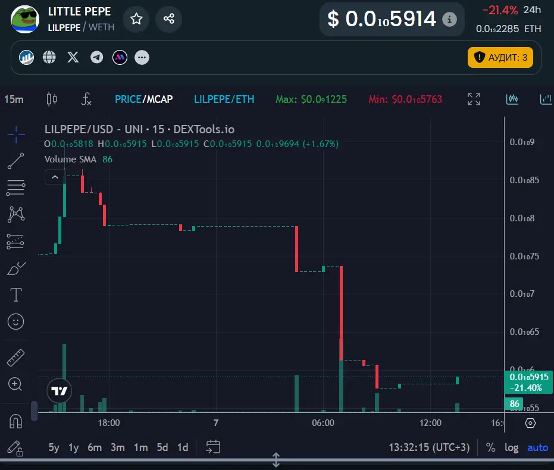Viewport: 554px width, 470px height.
Task: Open the XABCD pattern tool
Action: (16, 214)
